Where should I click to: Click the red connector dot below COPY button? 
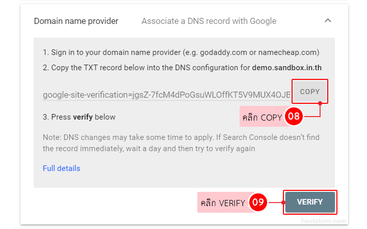coord(320,103)
